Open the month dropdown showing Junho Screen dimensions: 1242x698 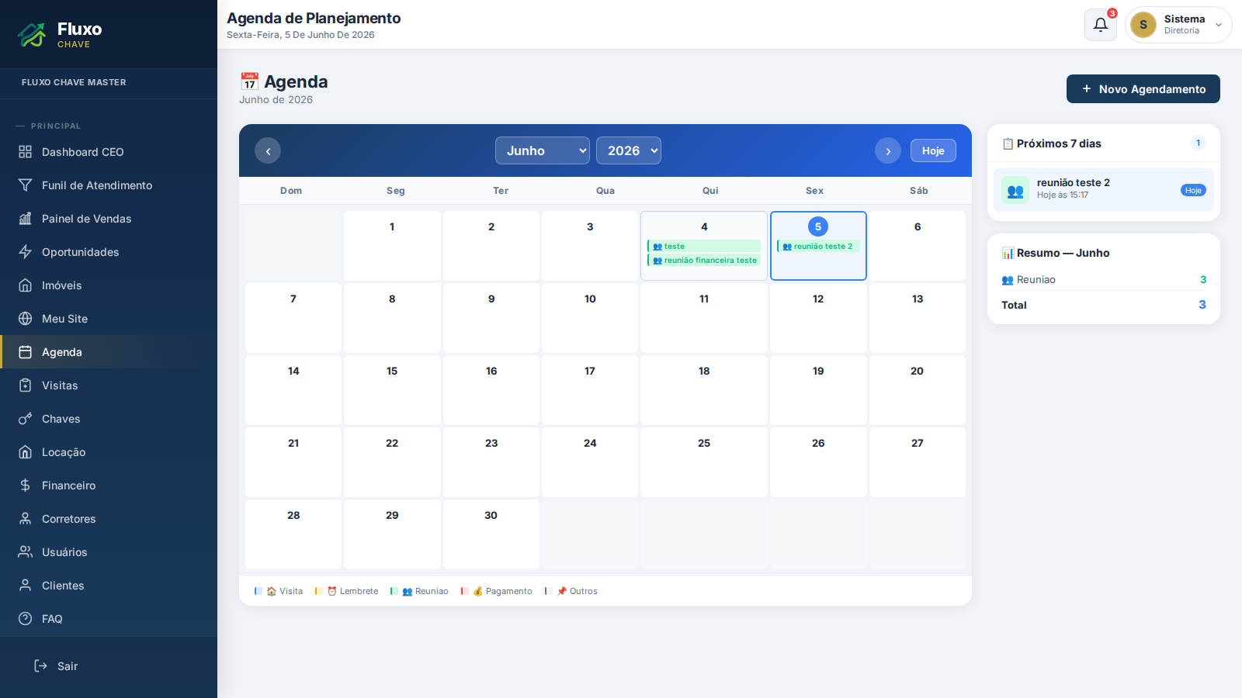543,150
